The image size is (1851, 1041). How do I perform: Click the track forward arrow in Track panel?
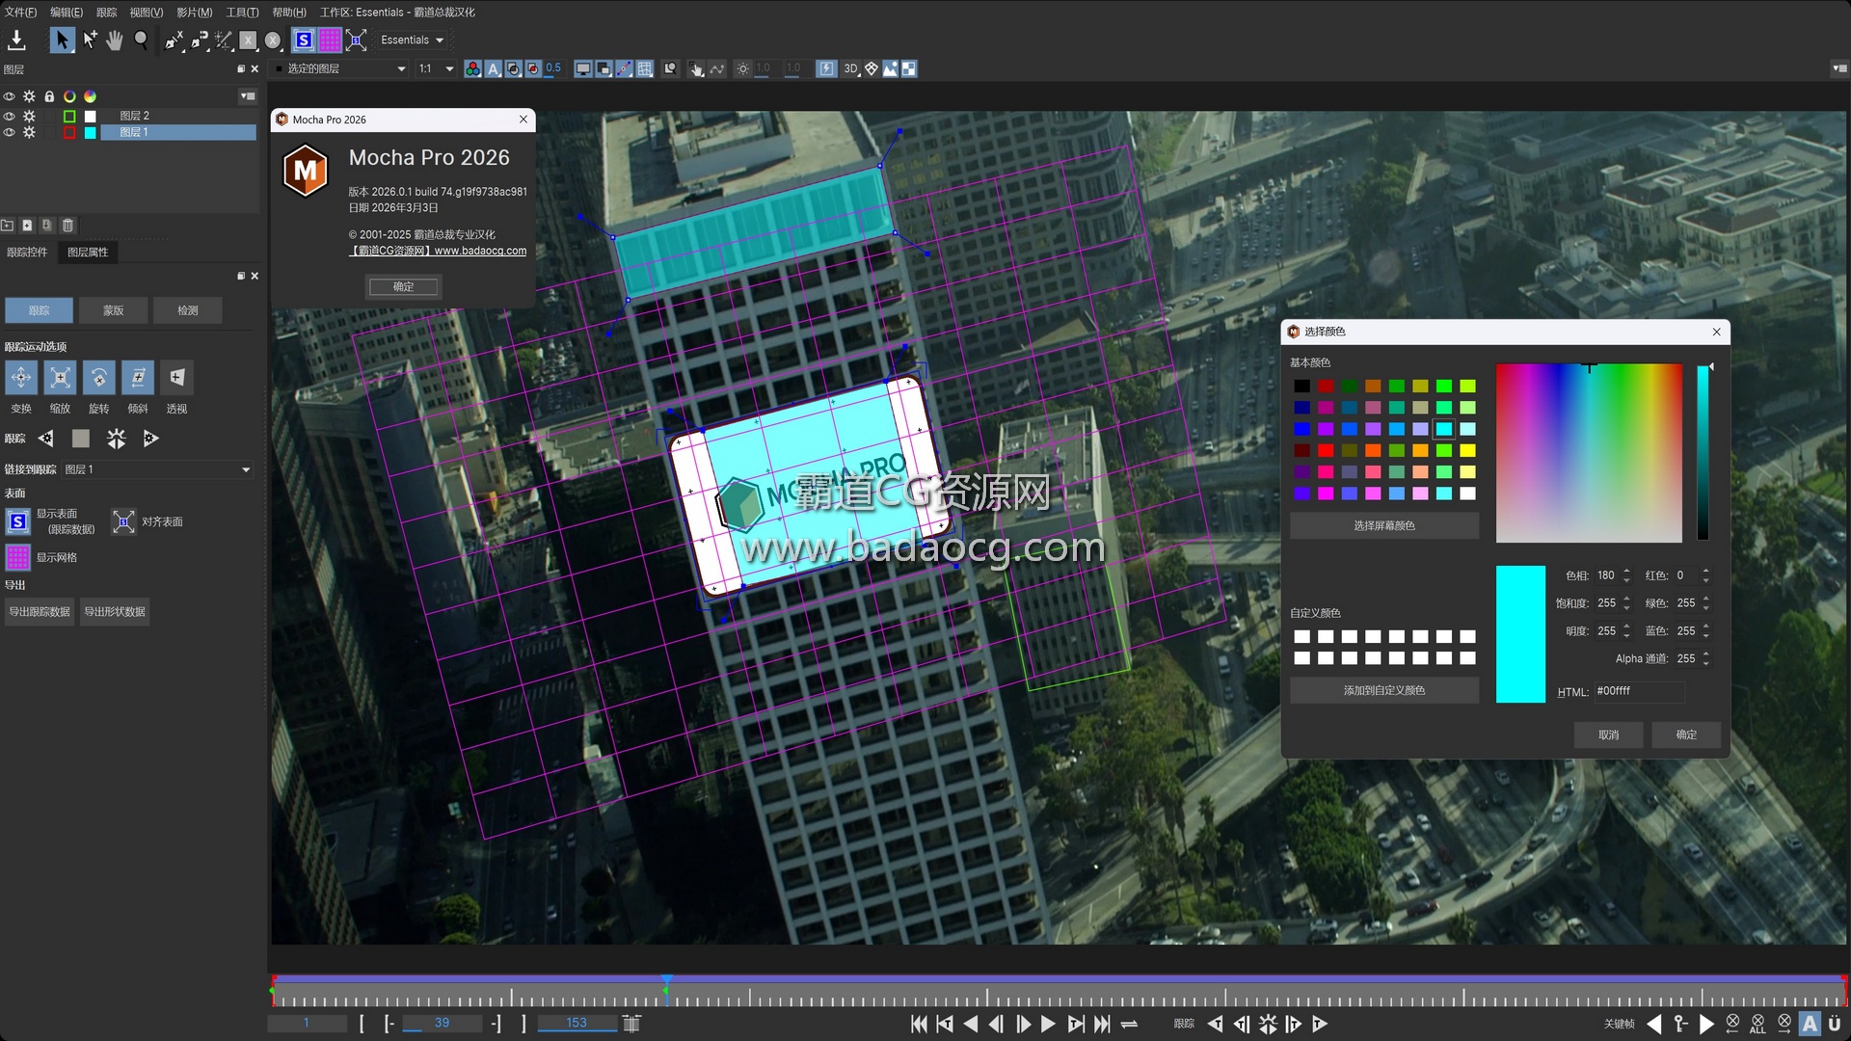pos(150,439)
